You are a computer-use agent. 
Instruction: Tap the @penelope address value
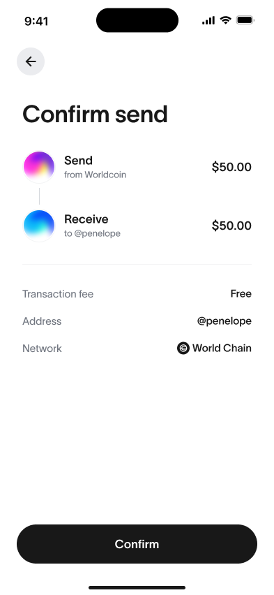(x=224, y=321)
